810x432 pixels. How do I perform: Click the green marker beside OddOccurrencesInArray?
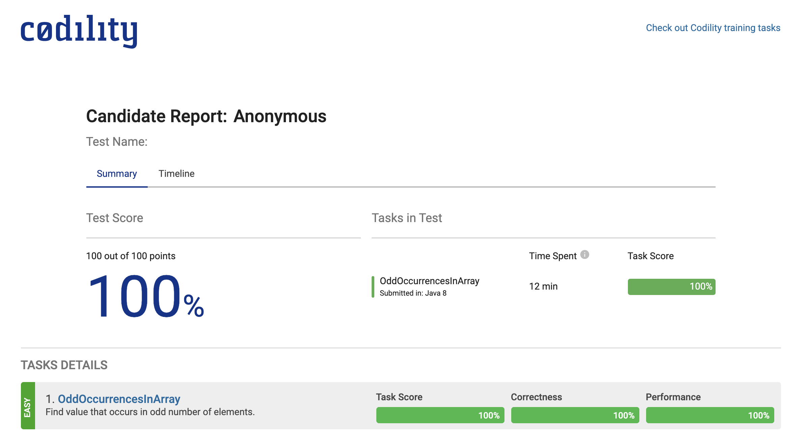point(373,287)
